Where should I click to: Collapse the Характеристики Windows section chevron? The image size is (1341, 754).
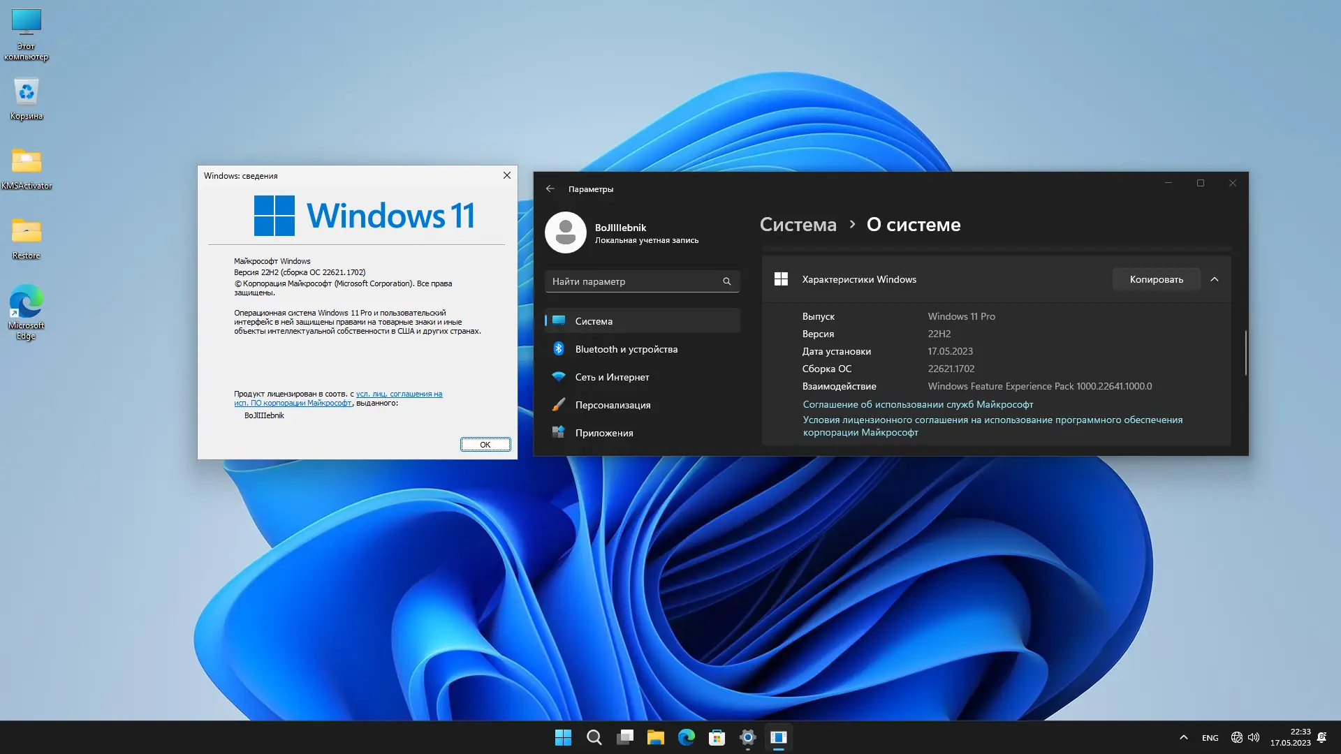[1215, 279]
